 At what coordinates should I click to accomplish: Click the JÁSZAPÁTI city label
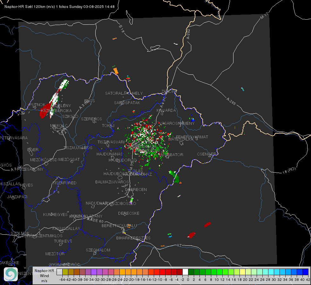[17, 197]
